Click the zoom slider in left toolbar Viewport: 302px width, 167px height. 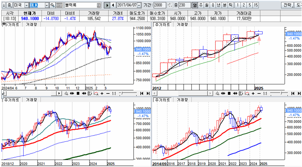pyautogui.click(x=128, y=94)
